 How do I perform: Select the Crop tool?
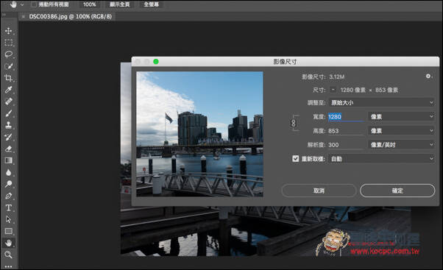pos(9,78)
